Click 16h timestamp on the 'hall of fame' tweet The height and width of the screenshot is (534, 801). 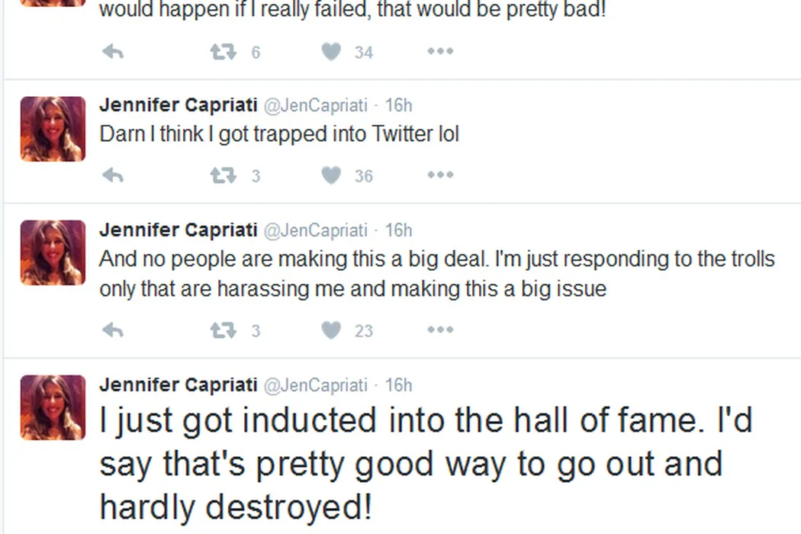tap(398, 385)
